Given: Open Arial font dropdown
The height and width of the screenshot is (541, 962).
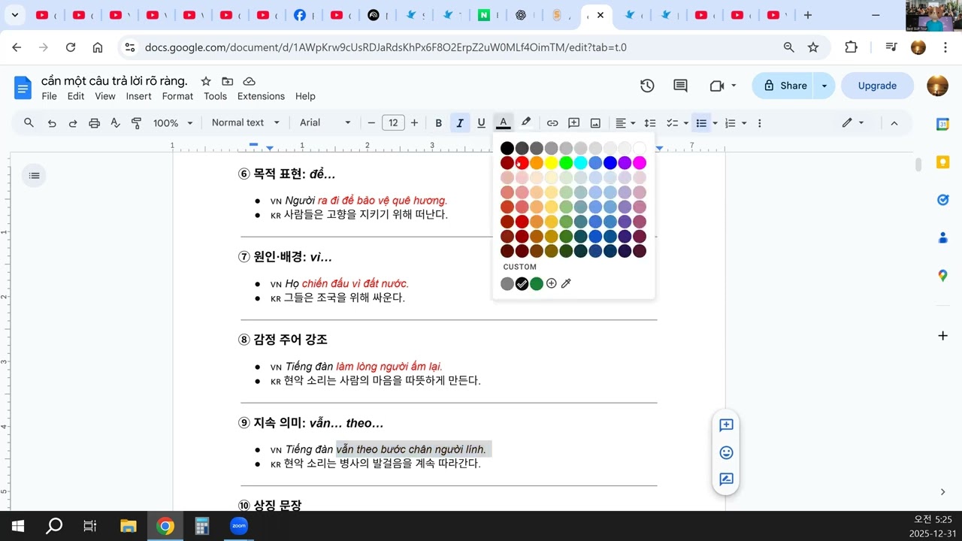Looking at the screenshot, I should coord(325,123).
